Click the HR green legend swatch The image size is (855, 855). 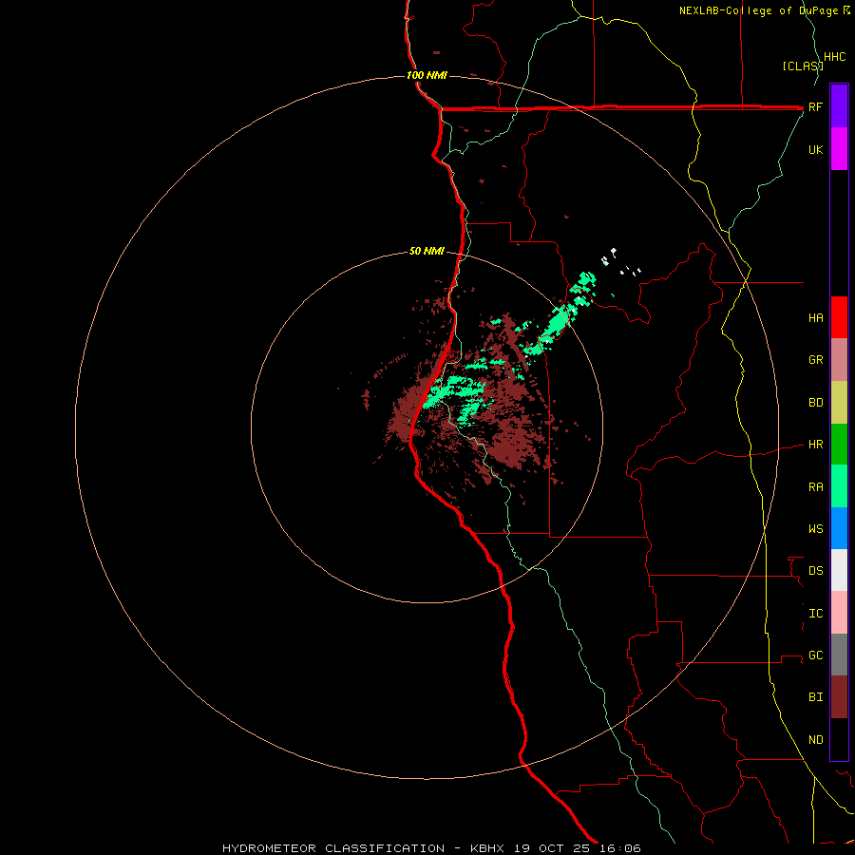click(839, 444)
